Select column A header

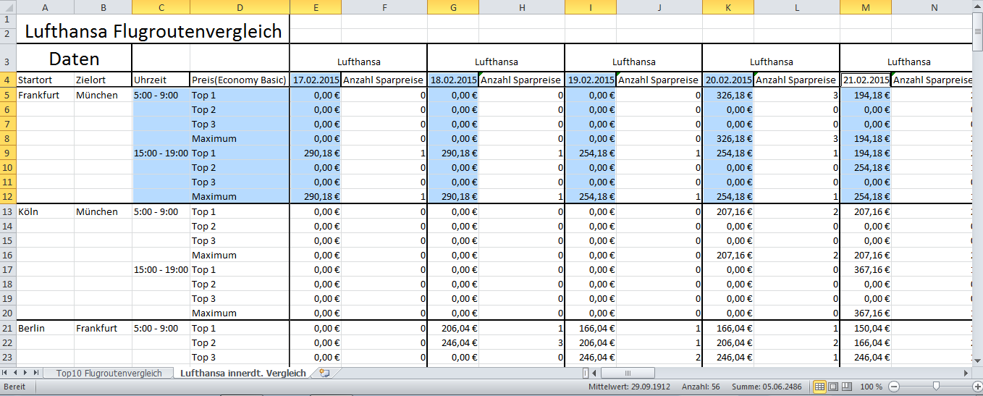(45, 7)
